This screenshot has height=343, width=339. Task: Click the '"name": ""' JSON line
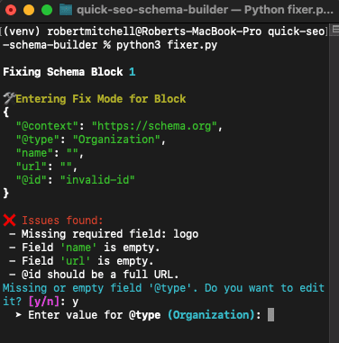point(50,153)
